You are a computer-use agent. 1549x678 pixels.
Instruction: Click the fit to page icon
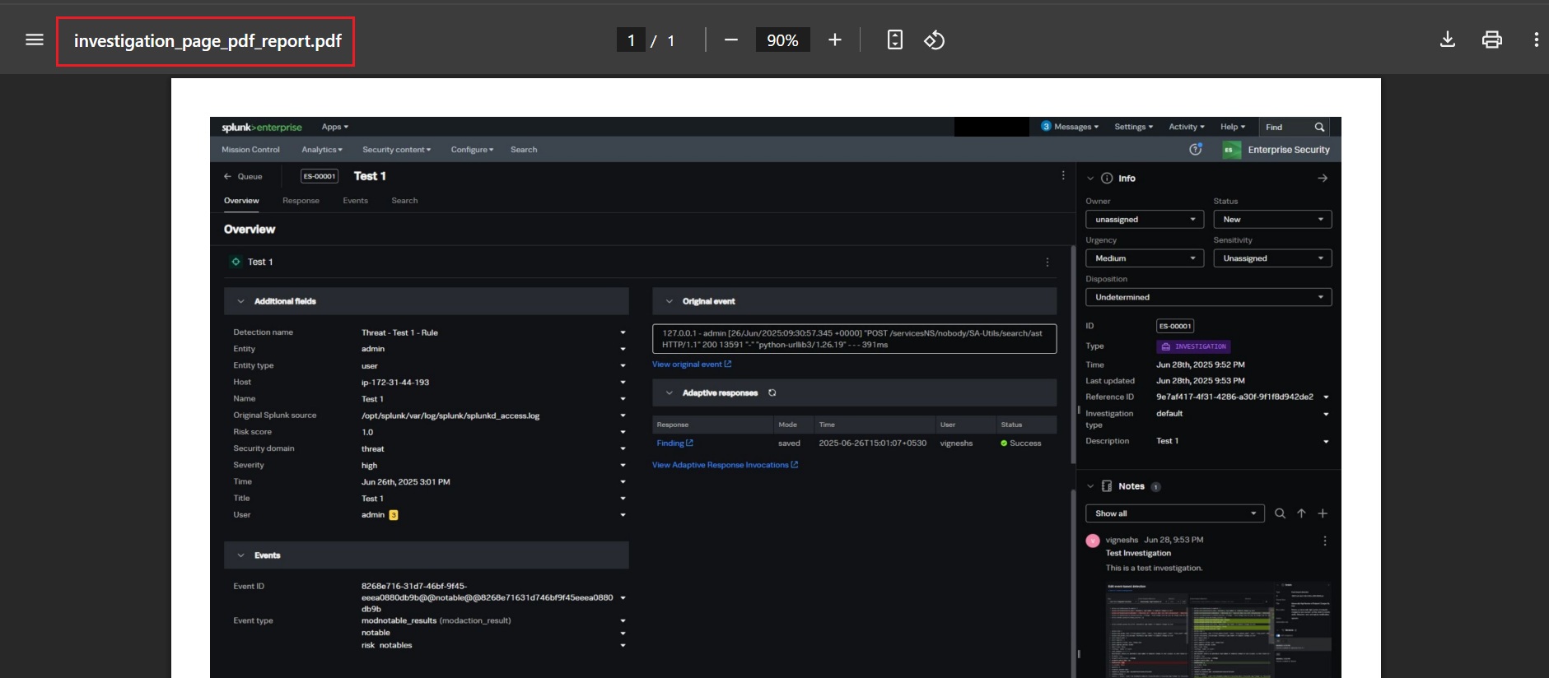tap(895, 39)
